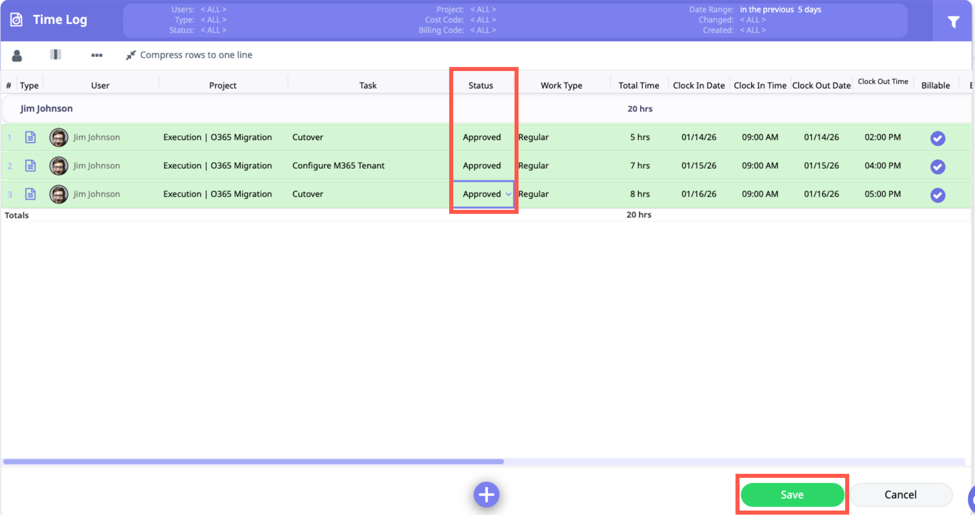Click the Time Log header icon
Viewport: 975px width, 515px height.
[16, 19]
